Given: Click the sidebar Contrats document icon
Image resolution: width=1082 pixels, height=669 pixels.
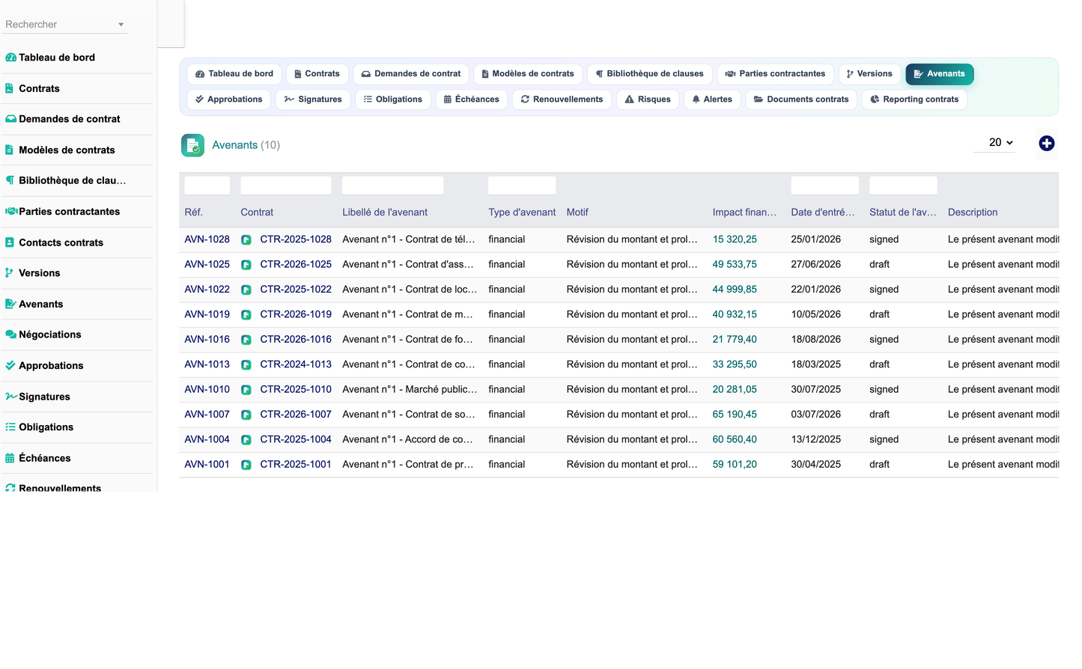Looking at the screenshot, I should 10,88.
